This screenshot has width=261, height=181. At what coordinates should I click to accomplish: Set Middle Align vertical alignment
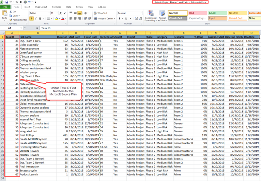[x=75, y=13]
